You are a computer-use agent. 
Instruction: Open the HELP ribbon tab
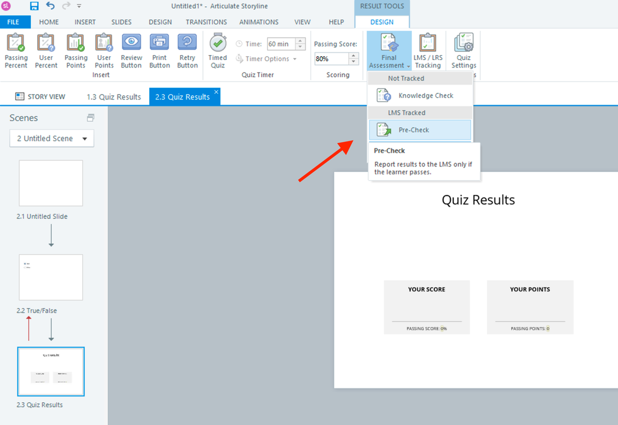pyautogui.click(x=336, y=22)
